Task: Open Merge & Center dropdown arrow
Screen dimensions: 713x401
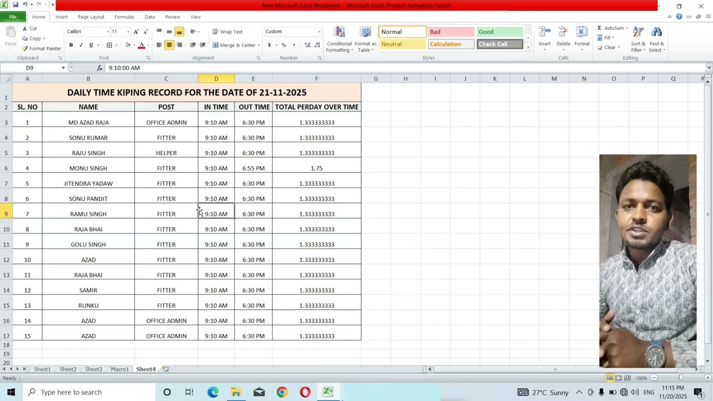Action: (x=258, y=45)
